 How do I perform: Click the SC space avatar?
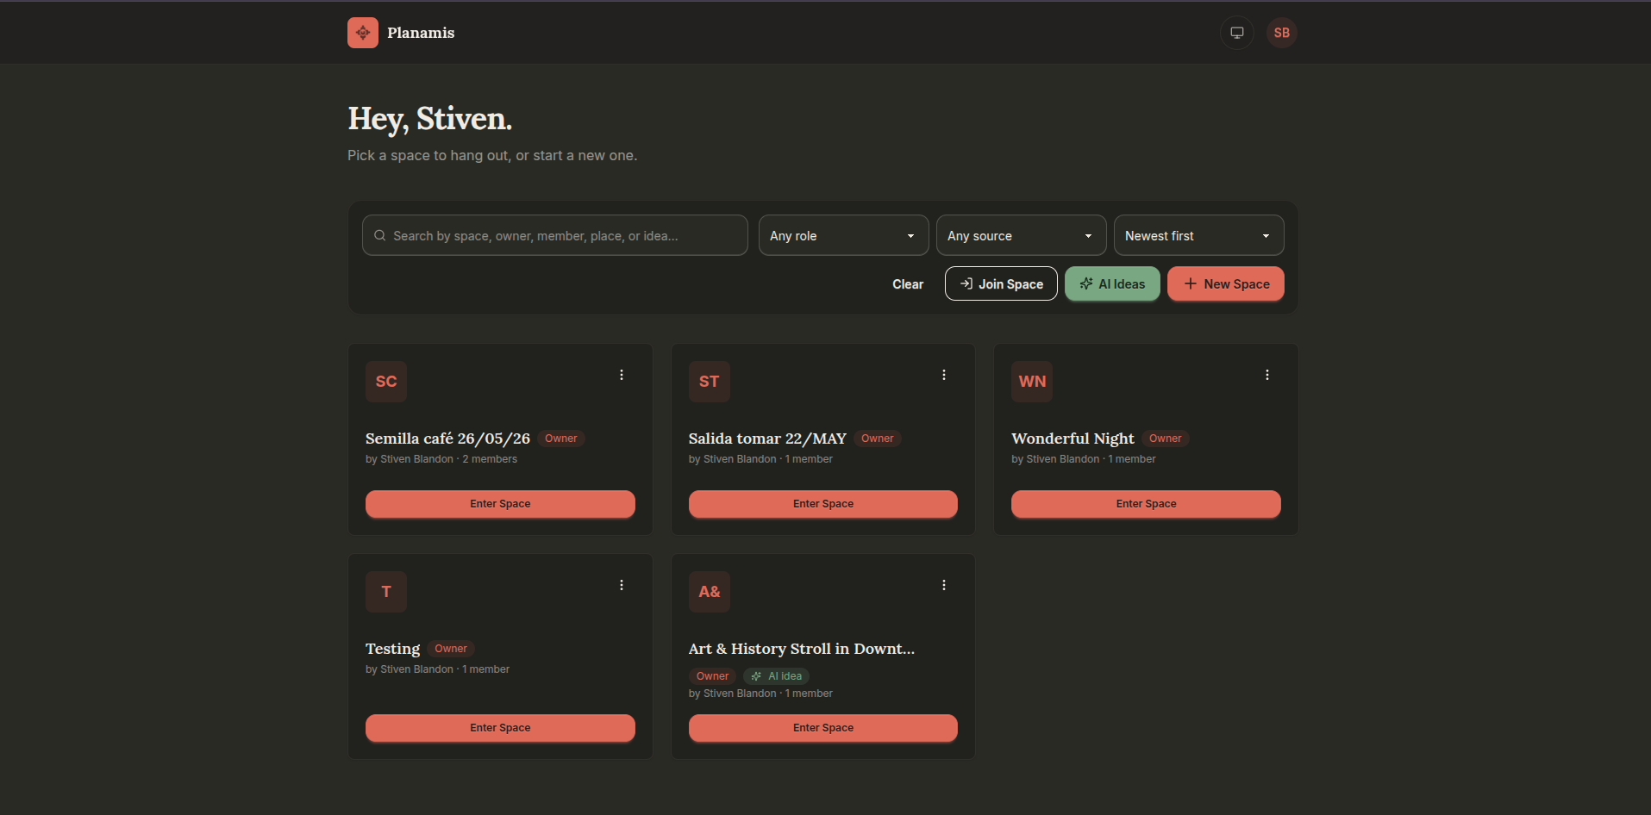coord(385,382)
